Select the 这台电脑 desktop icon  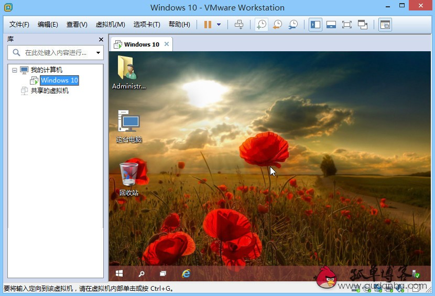pos(129,126)
